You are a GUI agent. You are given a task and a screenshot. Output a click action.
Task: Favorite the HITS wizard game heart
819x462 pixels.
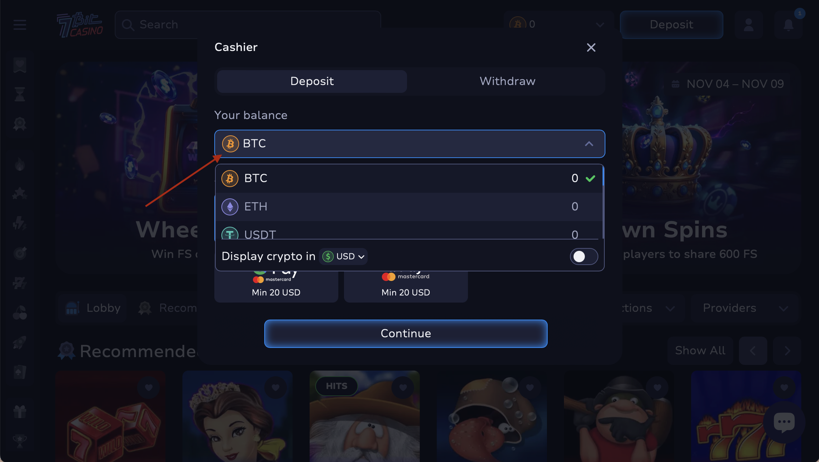(403, 387)
